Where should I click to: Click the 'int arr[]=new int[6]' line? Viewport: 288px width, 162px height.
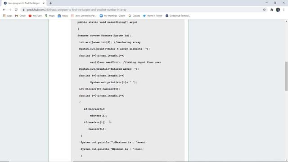[110, 42]
